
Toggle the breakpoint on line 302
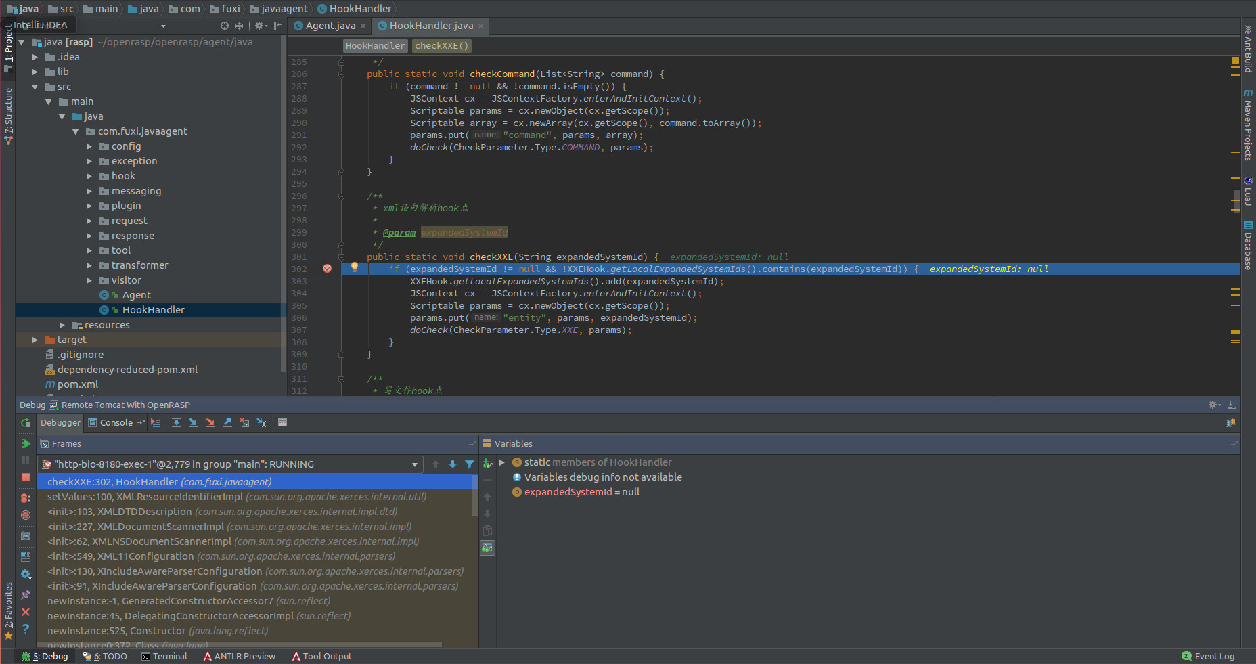click(x=328, y=269)
